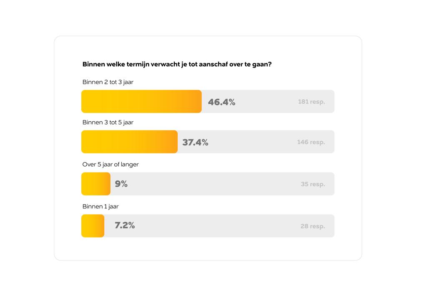Click the 46.4% percentage value
Screen dimensions: 427x288
[222, 102]
